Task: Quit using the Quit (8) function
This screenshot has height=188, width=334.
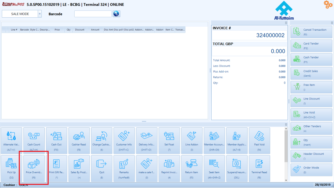Action: tap(101, 168)
